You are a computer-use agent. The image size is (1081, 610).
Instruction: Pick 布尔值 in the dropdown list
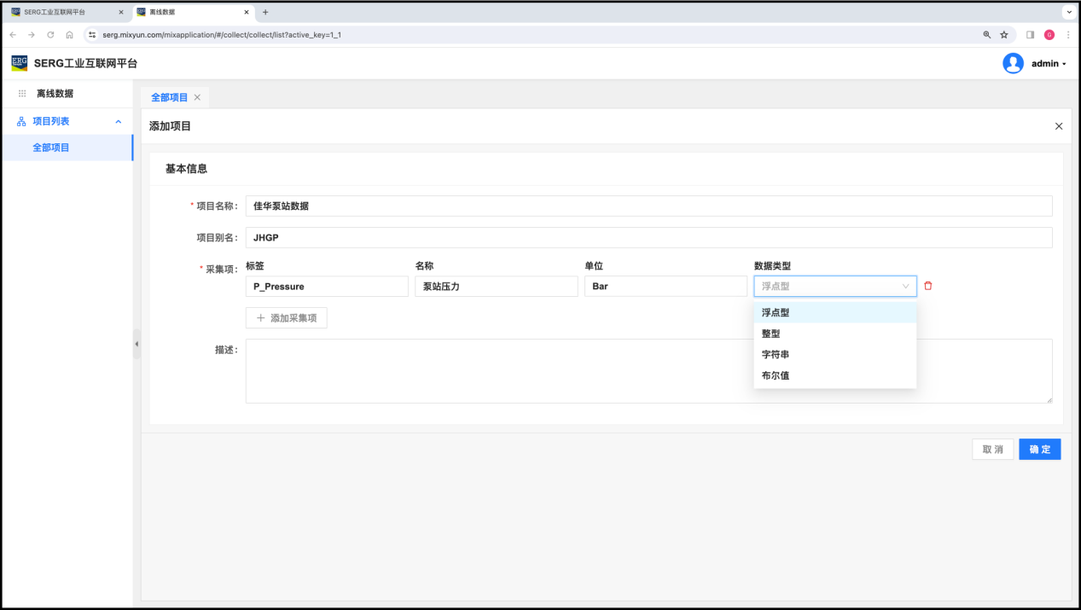775,375
